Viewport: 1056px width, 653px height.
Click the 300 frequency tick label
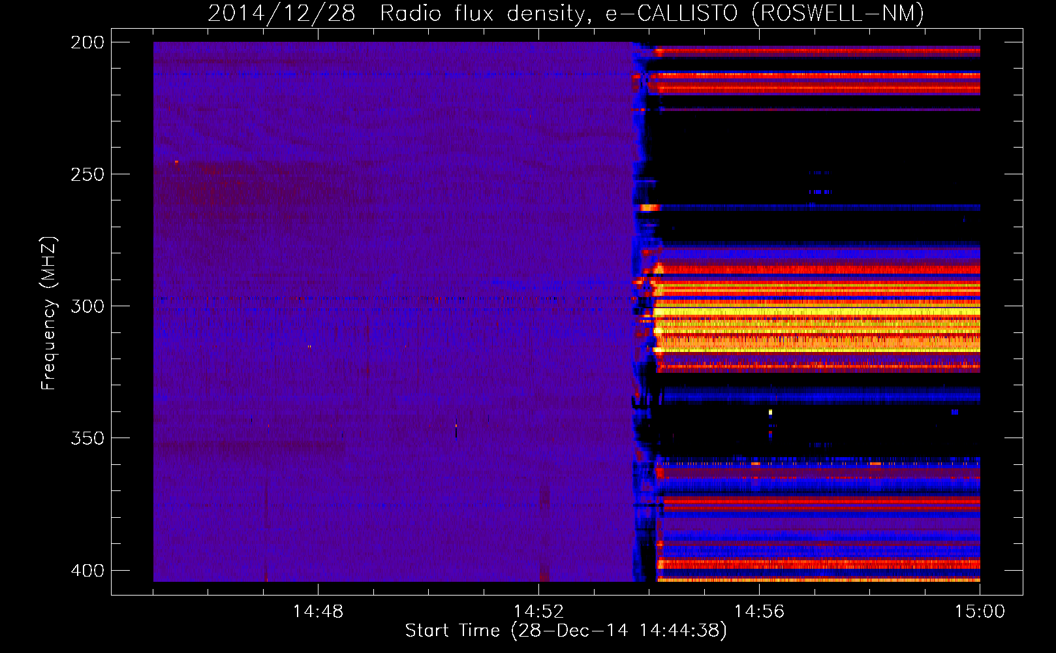coord(87,306)
